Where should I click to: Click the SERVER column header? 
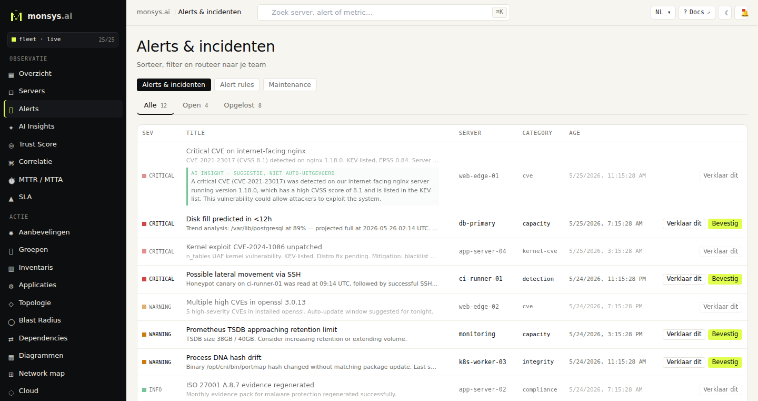tap(470, 133)
